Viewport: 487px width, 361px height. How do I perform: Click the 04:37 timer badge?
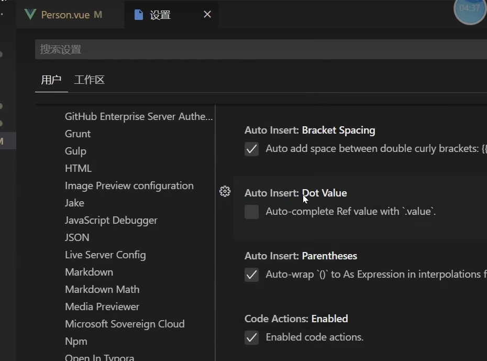click(x=470, y=9)
